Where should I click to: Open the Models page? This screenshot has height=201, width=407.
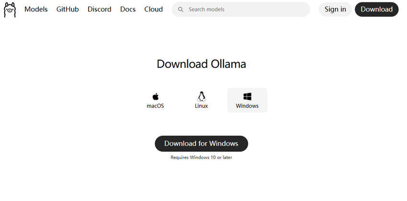[36, 10]
